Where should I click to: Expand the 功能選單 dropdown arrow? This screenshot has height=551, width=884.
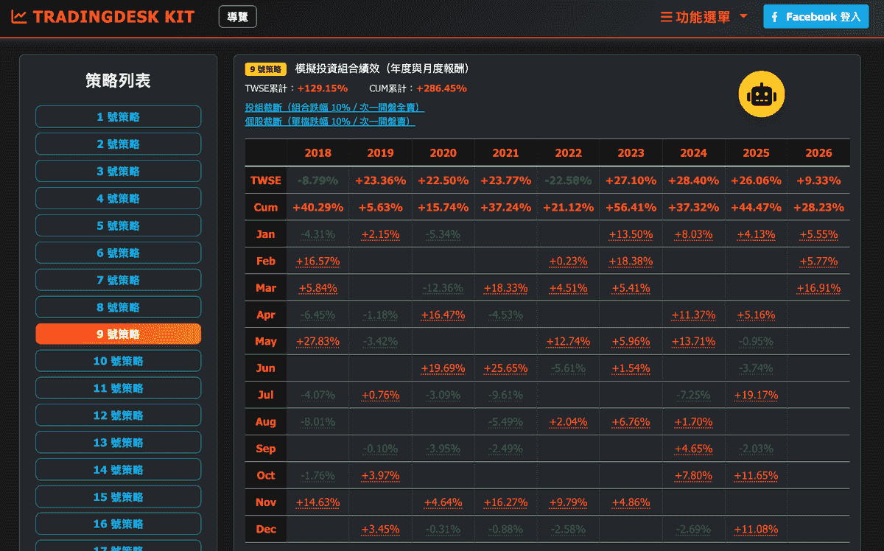[x=743, y=16]
